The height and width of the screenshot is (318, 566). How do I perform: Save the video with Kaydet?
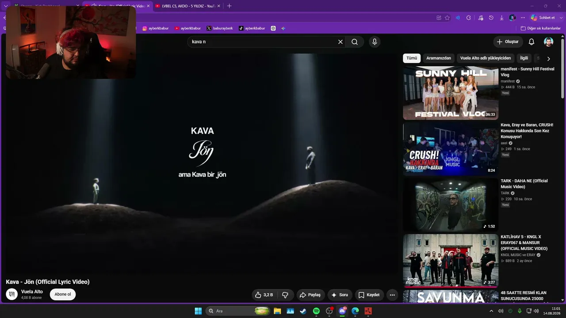click(369, 295)
